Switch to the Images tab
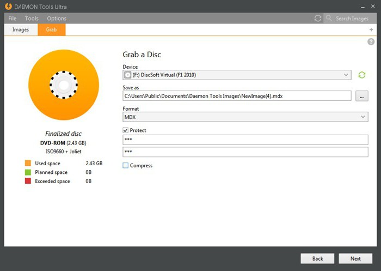This screenshot has width=381, height=271. (x=21, y=29)
